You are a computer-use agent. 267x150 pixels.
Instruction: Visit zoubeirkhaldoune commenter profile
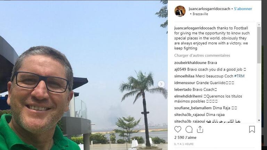pos(190,62)
